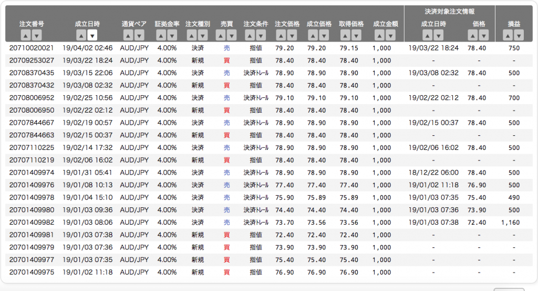Sort 成立日時 column ascending arrow
The image size is (538, 291).
(81, 35)
